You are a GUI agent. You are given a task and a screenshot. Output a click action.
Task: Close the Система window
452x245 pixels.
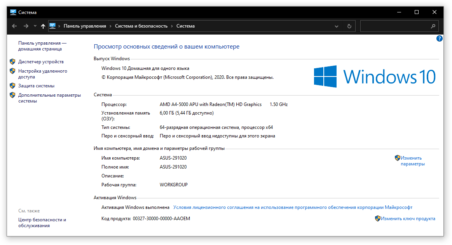pyautogui.click(x=435, y=12)
